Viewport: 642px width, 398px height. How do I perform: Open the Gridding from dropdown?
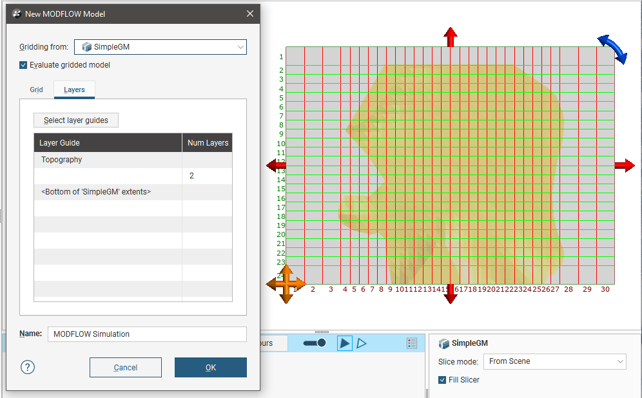click(240, 47)
